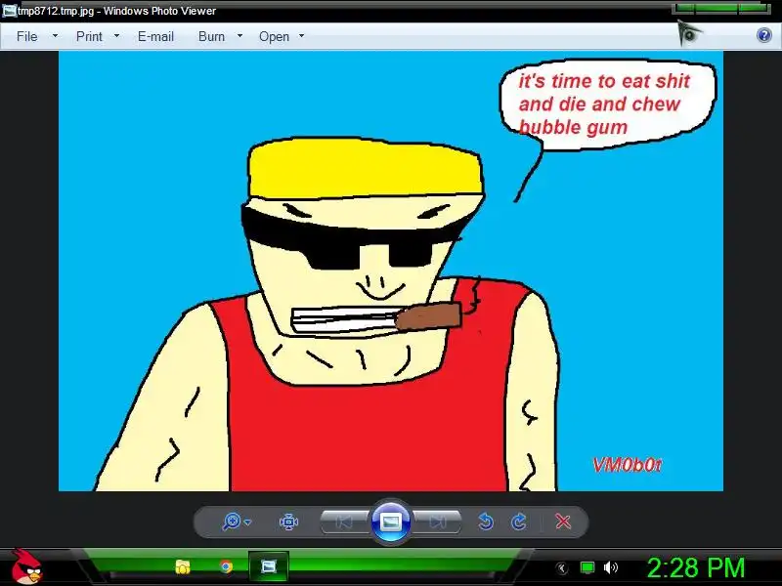This screenshot has width=782, height=586.
Task: Click the green window control buttons
Action: (x=721, y=8)
